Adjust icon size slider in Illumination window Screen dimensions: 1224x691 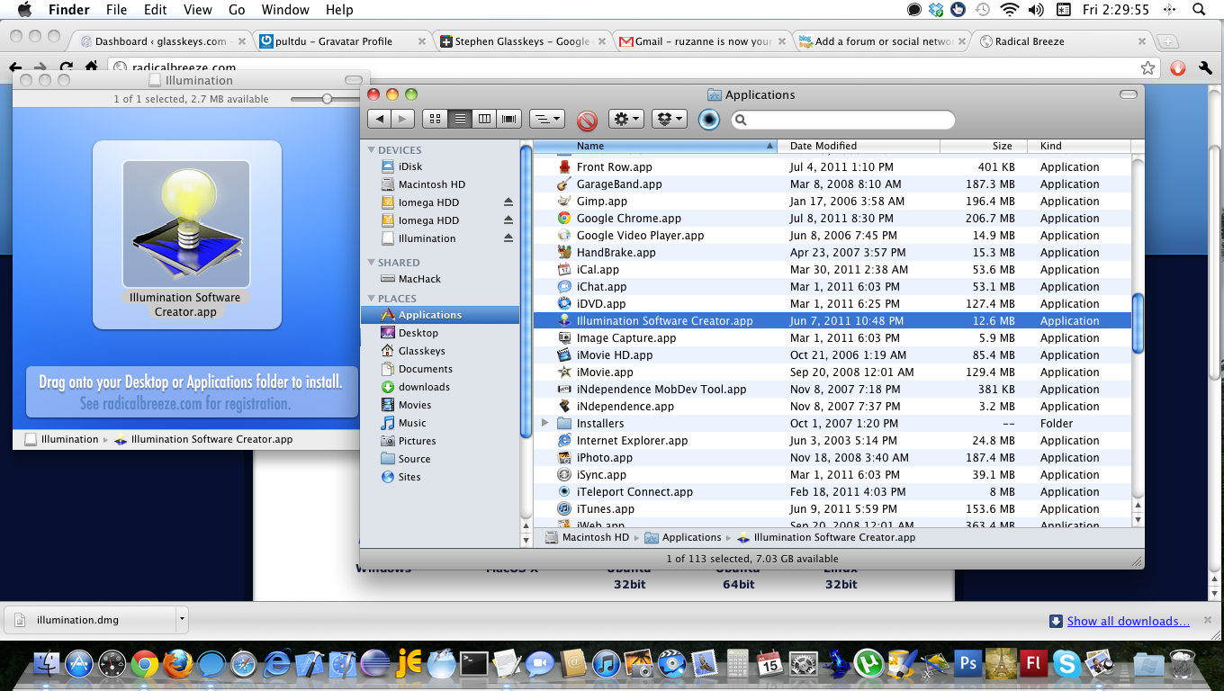(x=327, y=99)
